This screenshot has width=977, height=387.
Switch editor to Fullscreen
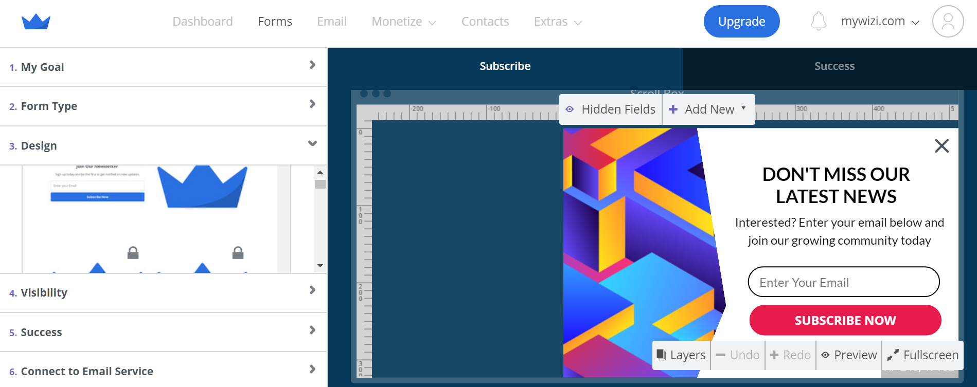coord(923,355)
